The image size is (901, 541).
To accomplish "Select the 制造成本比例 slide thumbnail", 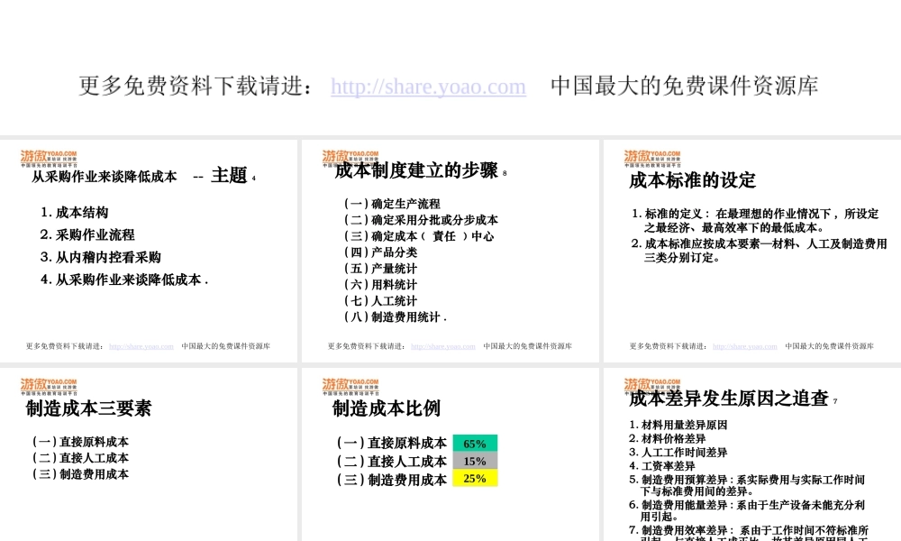I will pos(450,454).
